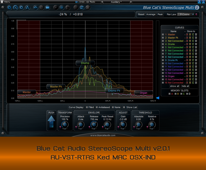Click the pink arrow beside Precision knob

coord(60,127)
